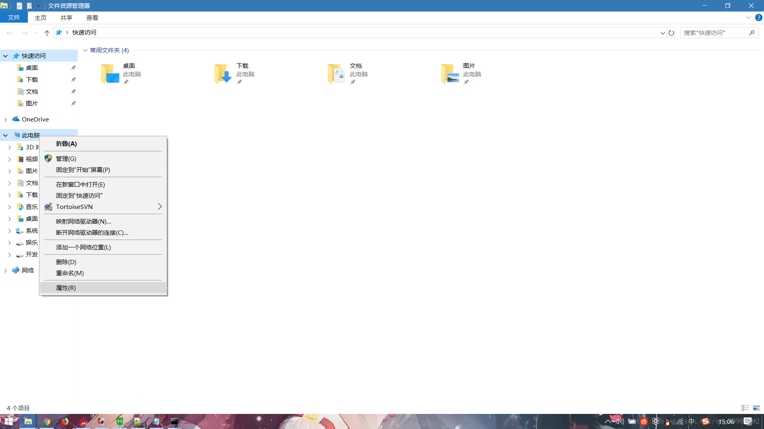Expand the OneDrive tree node

pos(6,120)
